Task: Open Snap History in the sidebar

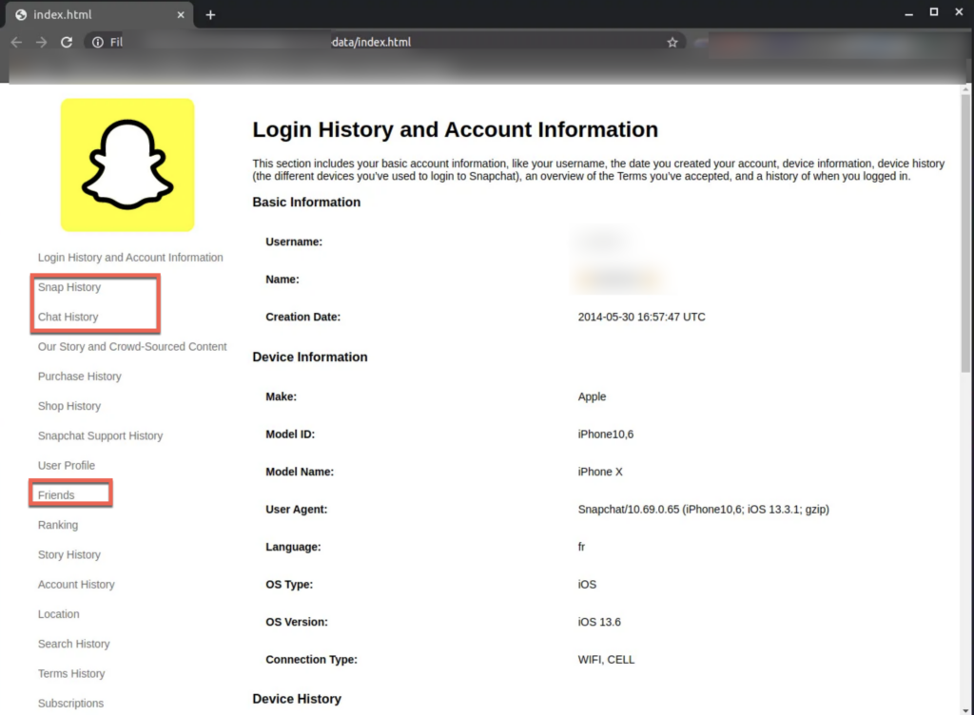Action: click(x=69, y=287)
